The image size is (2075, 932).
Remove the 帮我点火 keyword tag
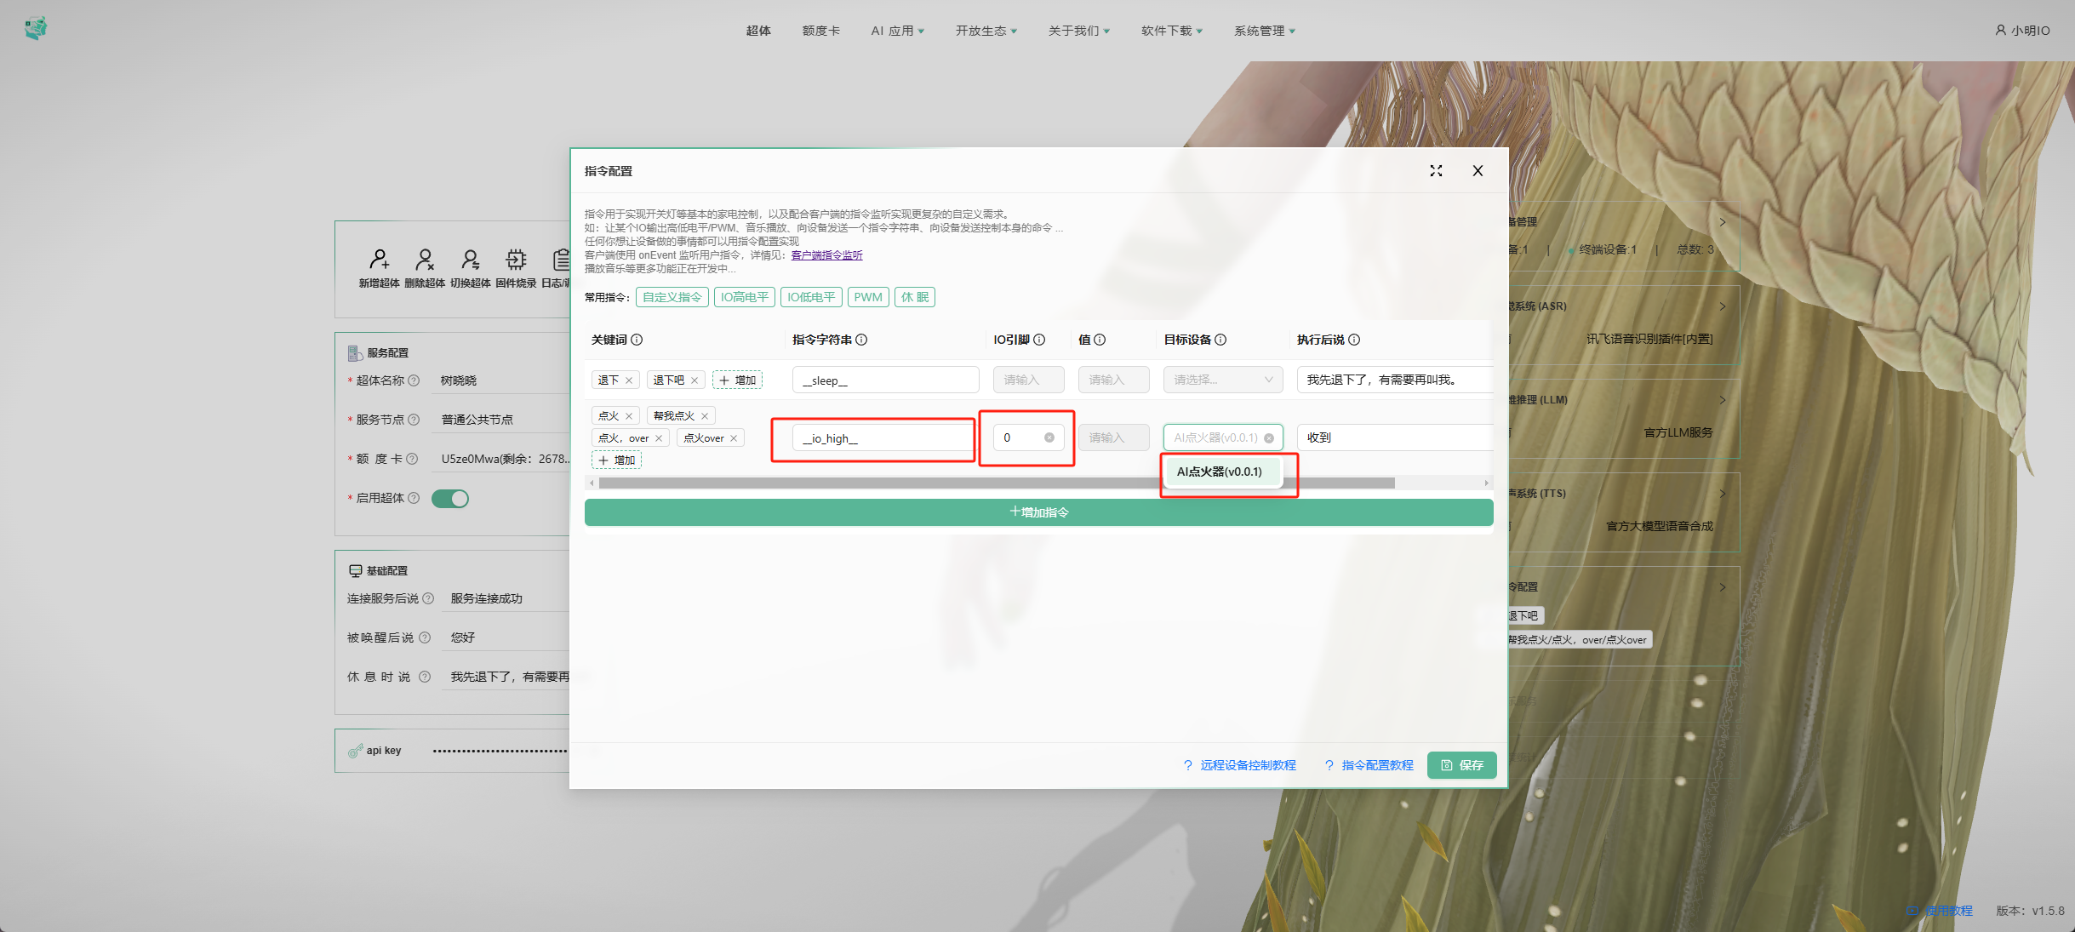click(x=705, y=416)
